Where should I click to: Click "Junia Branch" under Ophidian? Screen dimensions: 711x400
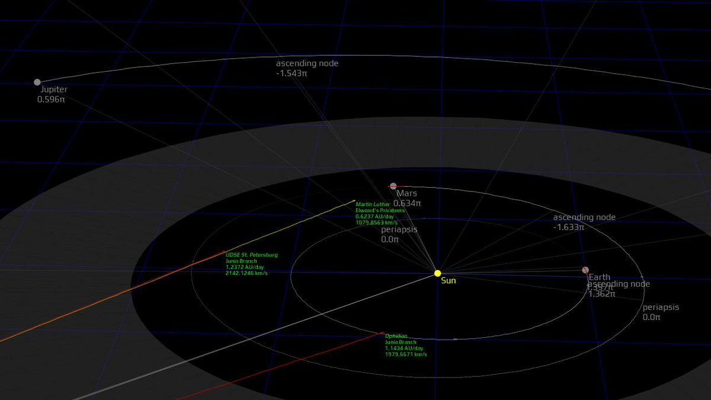[401, 342]
